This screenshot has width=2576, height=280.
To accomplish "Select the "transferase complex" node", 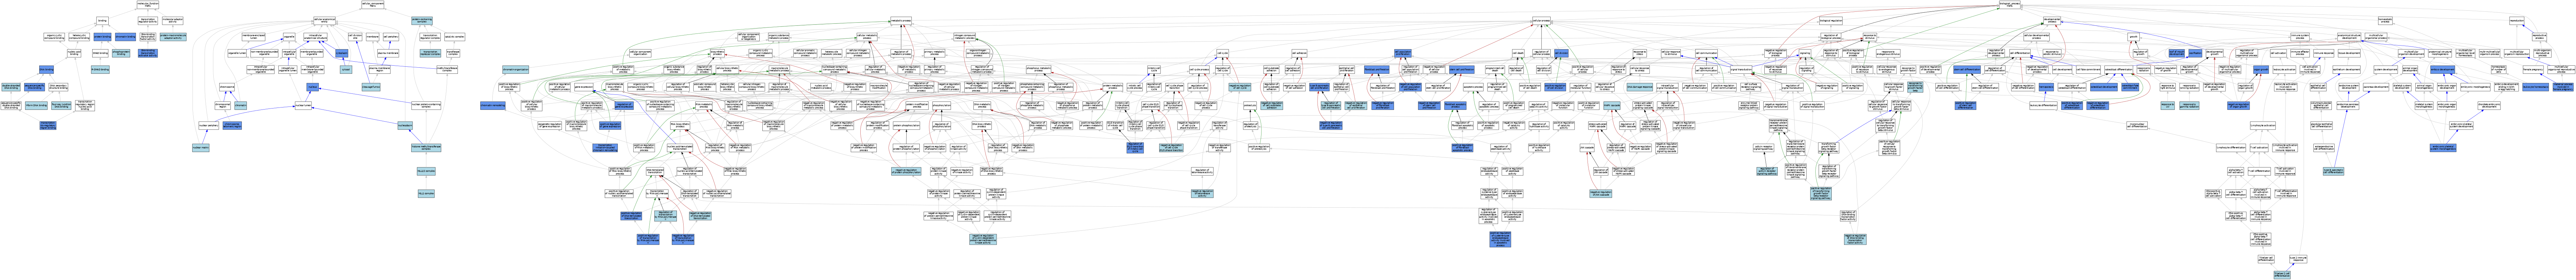I will click(x=453, y=53).
